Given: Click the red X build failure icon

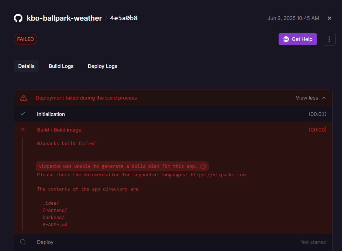Looking at the screenshot, I should coord(23,129).
